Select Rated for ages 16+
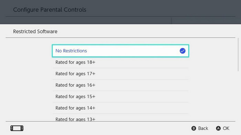The height and width of the screenshot is (135, 241). tap(120, 85)
